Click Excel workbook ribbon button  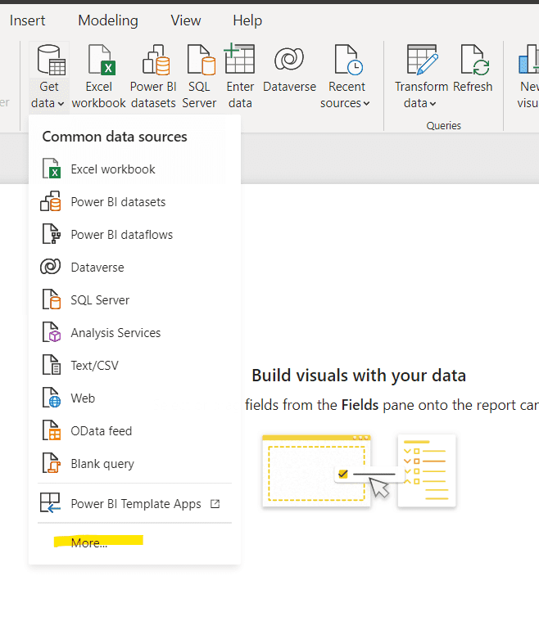coord(99,76)
